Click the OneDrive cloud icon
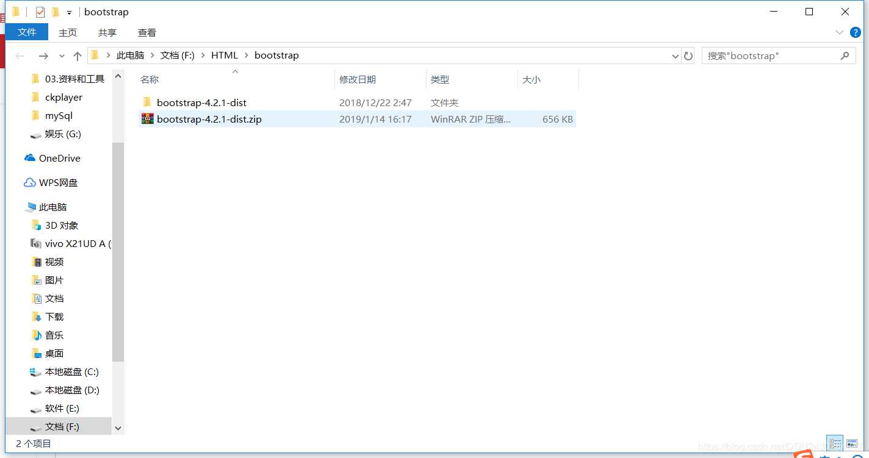 [30, 158]
